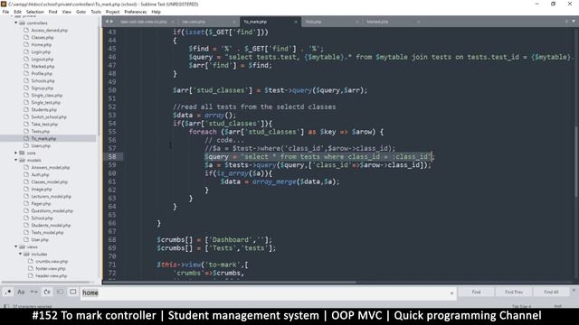Open Tests.php in sidebar

click(x=40, y=132)
